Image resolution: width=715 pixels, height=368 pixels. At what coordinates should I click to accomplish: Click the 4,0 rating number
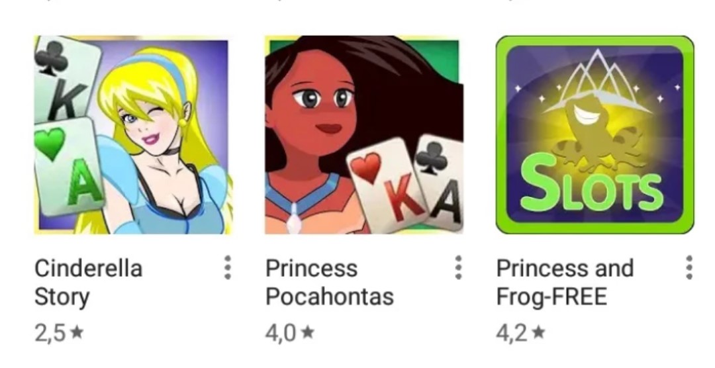pos(281,334)
